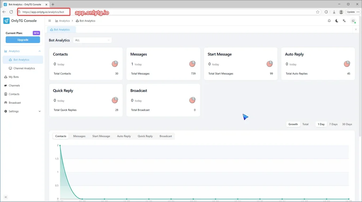This screenshot has height=202, width=362.
Task: Open a new browser tab
Action: point(53,4)
